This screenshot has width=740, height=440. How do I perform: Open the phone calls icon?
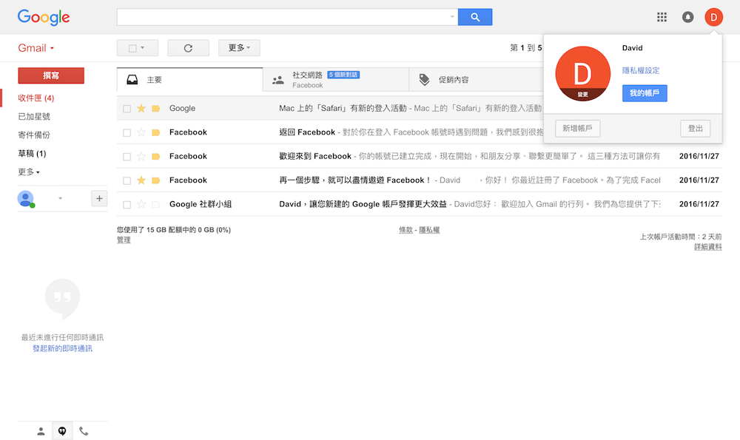click(x=84, y=431)
